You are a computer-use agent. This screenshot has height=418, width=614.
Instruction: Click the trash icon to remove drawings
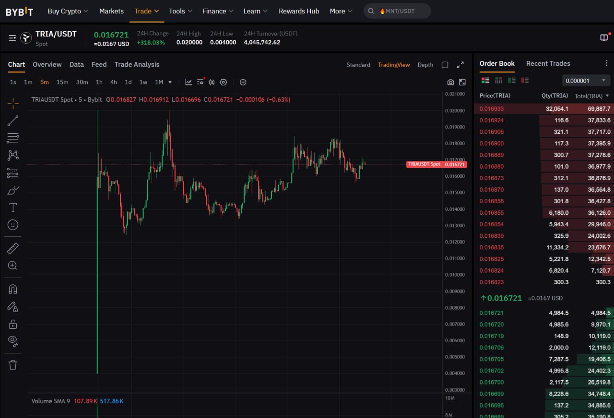point(13,365)
